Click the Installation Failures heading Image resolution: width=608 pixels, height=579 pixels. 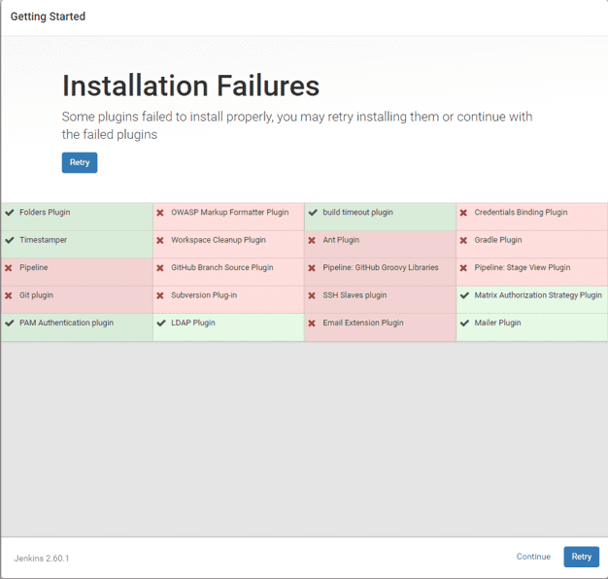coord(190,85)
